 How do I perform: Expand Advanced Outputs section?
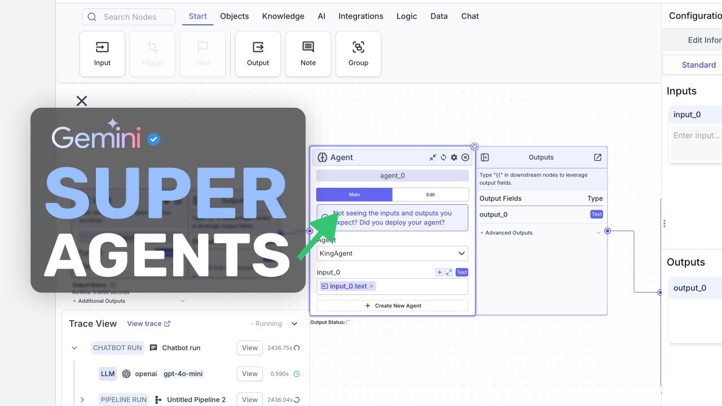[540, 232]
